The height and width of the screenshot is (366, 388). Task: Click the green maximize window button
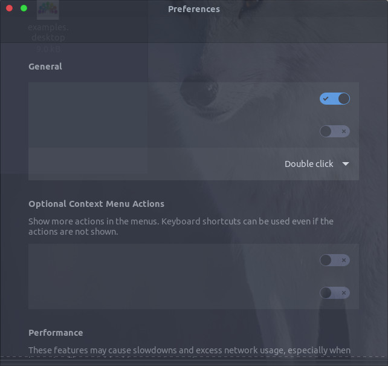(24, 8)
